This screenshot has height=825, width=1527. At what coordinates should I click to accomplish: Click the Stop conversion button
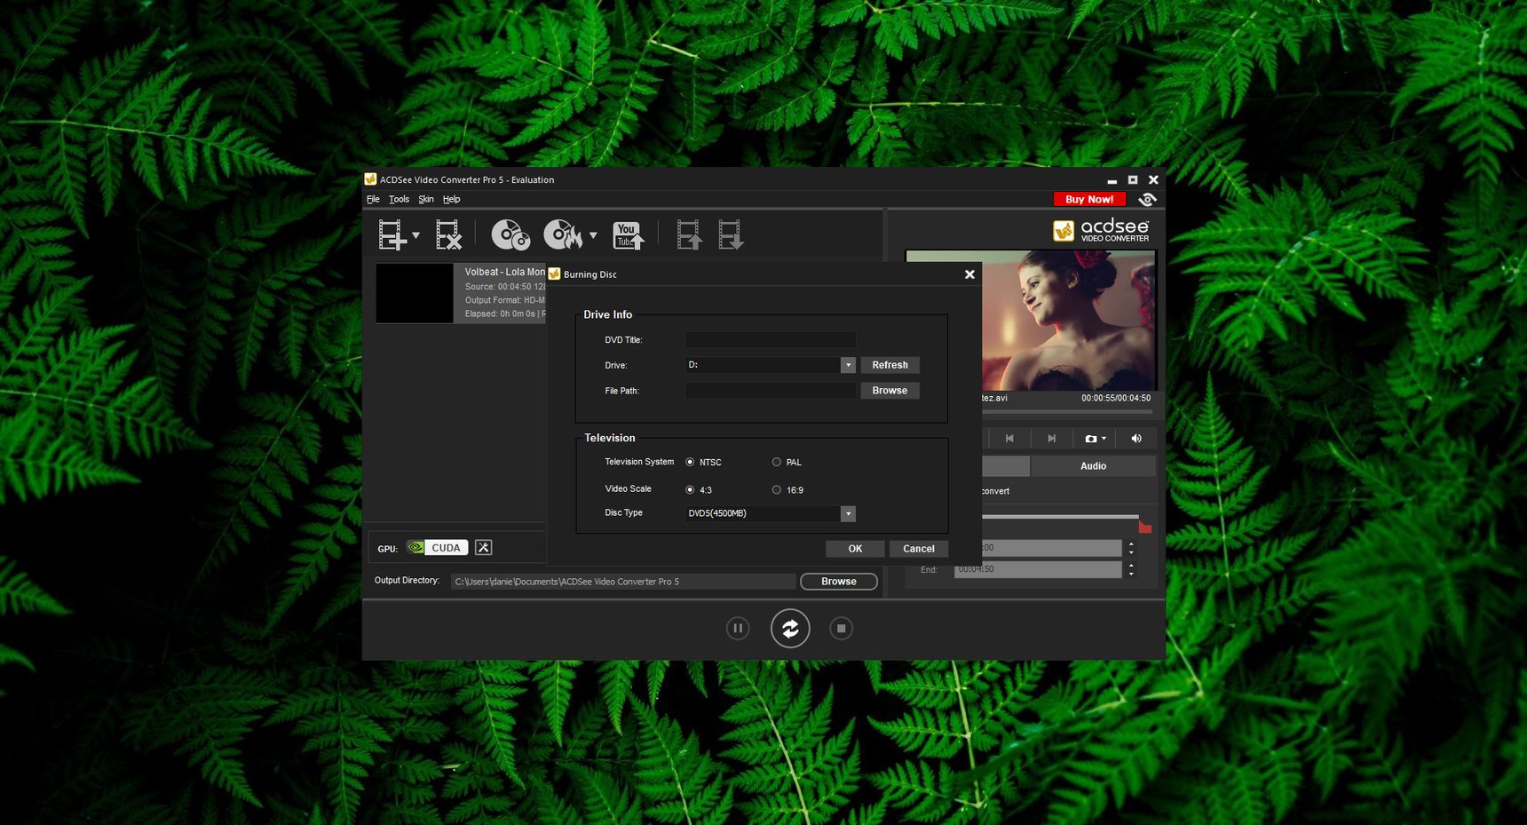(841, 629)
